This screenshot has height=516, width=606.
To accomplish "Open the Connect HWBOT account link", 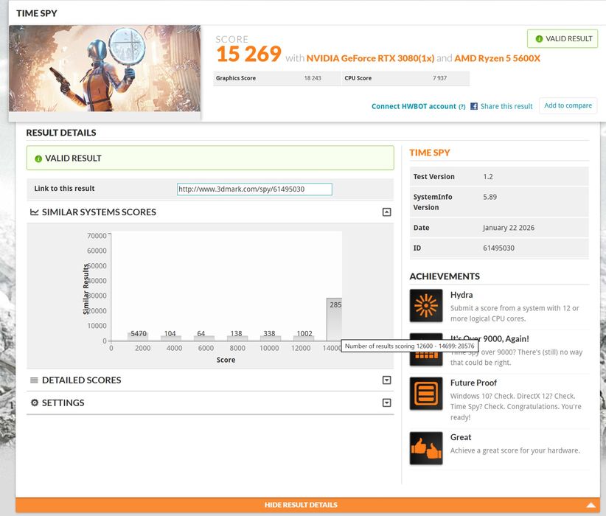I will 414,106.
